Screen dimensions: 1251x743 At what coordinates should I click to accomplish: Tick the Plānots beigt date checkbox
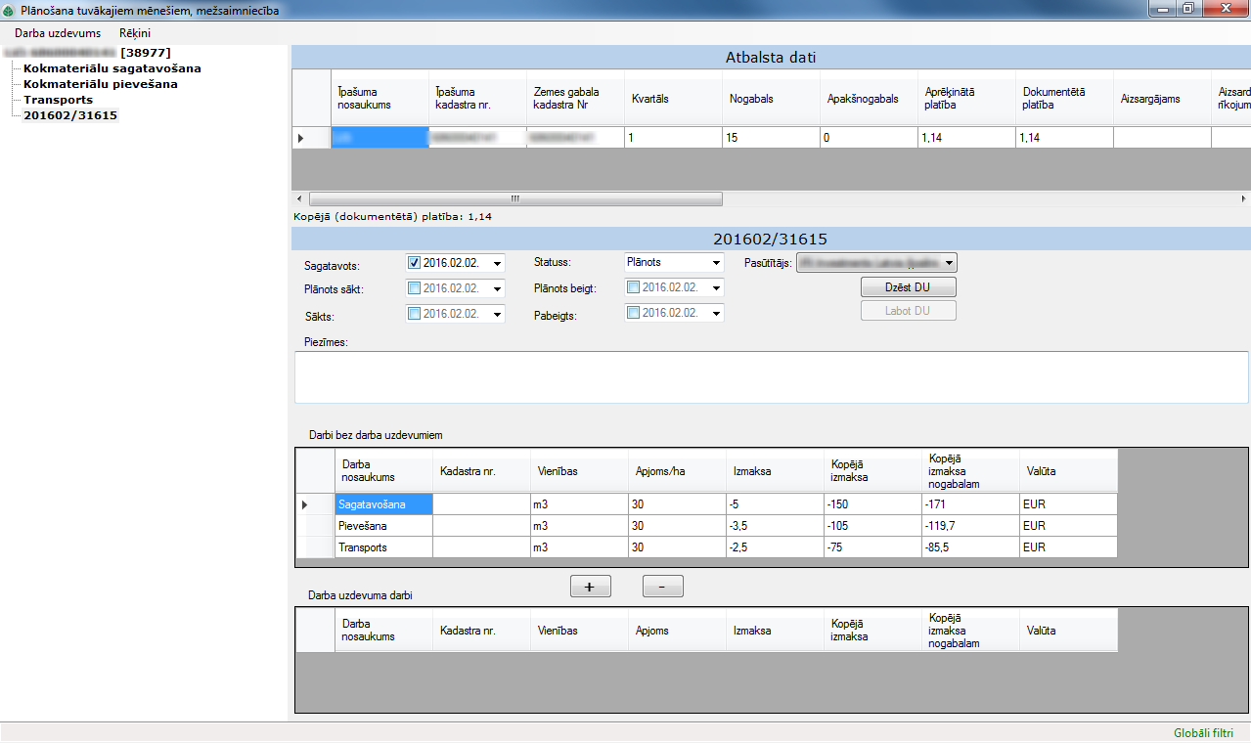633,288
